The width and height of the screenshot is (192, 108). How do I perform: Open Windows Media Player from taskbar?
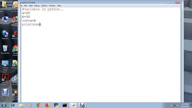[x=30, y=105]
